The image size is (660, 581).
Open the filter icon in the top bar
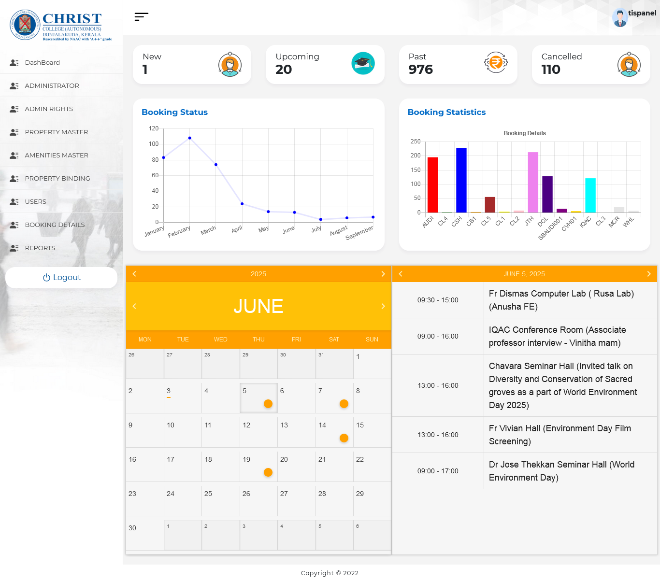point(141,16)
